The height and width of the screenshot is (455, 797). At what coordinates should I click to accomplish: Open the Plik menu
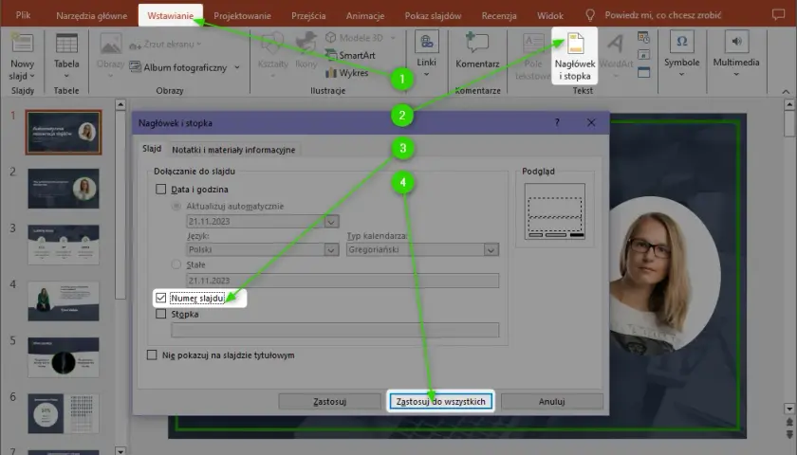[x=23, y=15]
